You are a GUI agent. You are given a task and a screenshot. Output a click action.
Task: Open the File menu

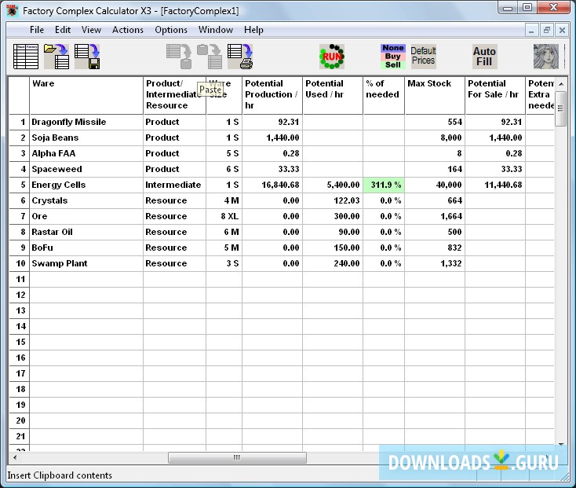(x=37, y=30)
